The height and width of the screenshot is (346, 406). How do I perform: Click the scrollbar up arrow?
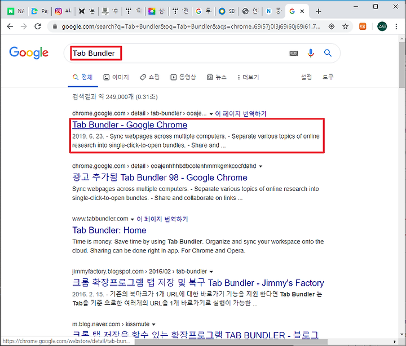tap(401, 38)
